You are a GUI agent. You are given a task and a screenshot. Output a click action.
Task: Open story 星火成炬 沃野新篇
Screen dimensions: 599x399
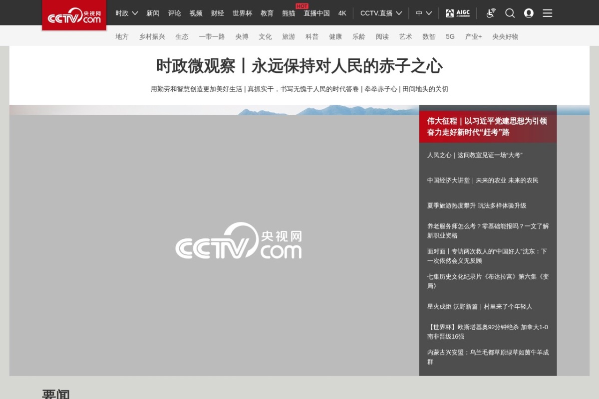click(480, 306)
